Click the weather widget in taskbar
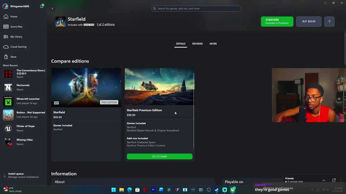The image size is (346, 194). click(13, 190)
